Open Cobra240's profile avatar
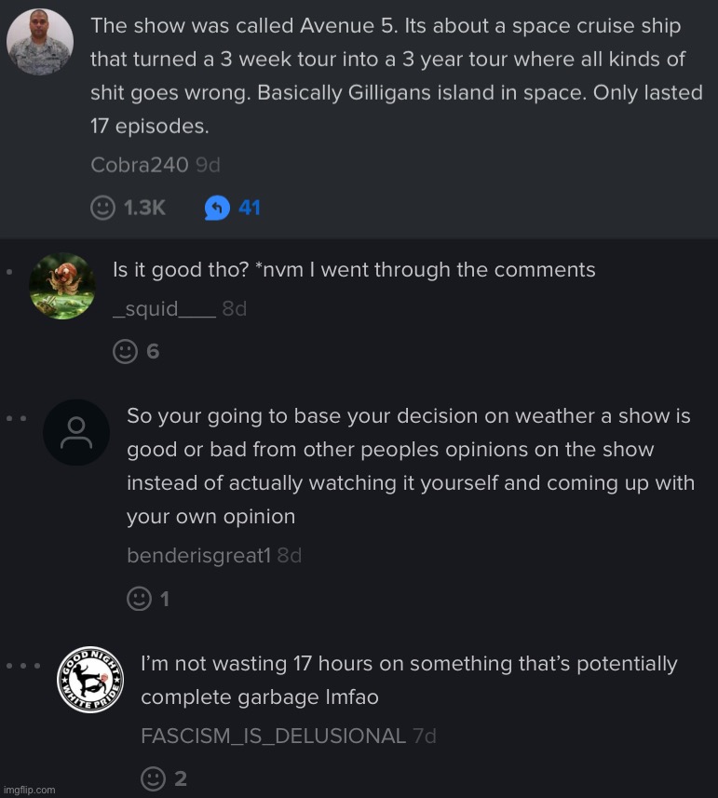 tap(39, 42)
